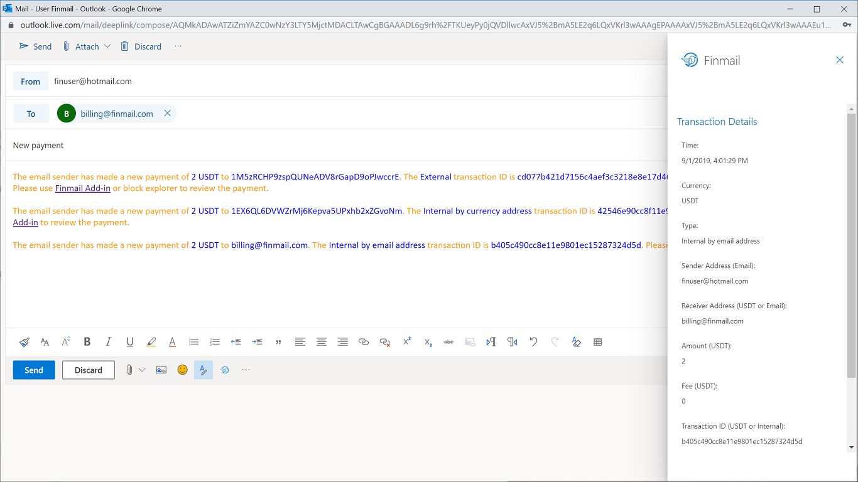Click Attach in the top command bar
Screen dimensions: 858x482
(x=80, y=46)
